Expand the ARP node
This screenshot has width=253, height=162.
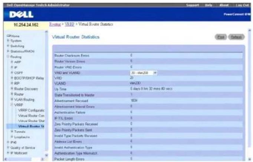(x=12, y=62)
